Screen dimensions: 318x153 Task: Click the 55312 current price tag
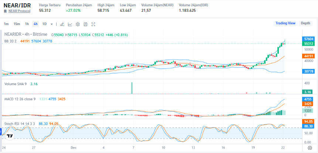click(308, 44)
